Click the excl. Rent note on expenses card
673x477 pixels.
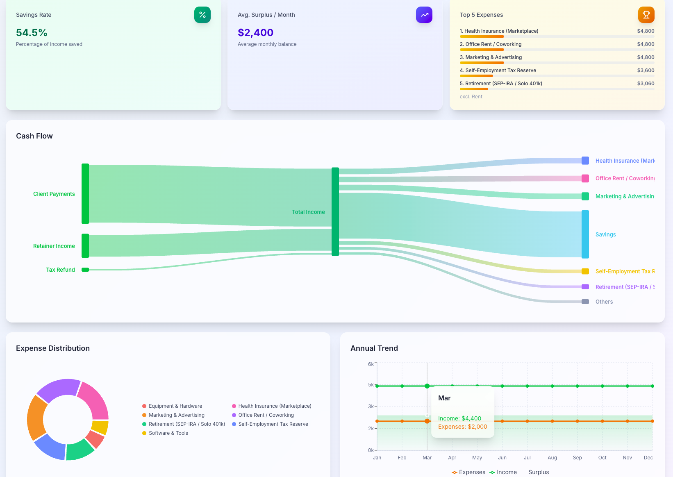click(x=471, y=96)
